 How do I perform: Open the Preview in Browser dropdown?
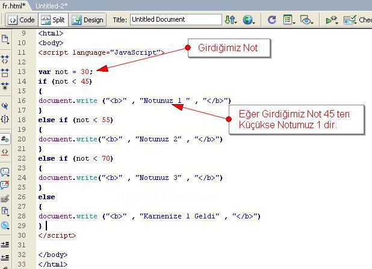pyautogui.click(x=249, y=20)
